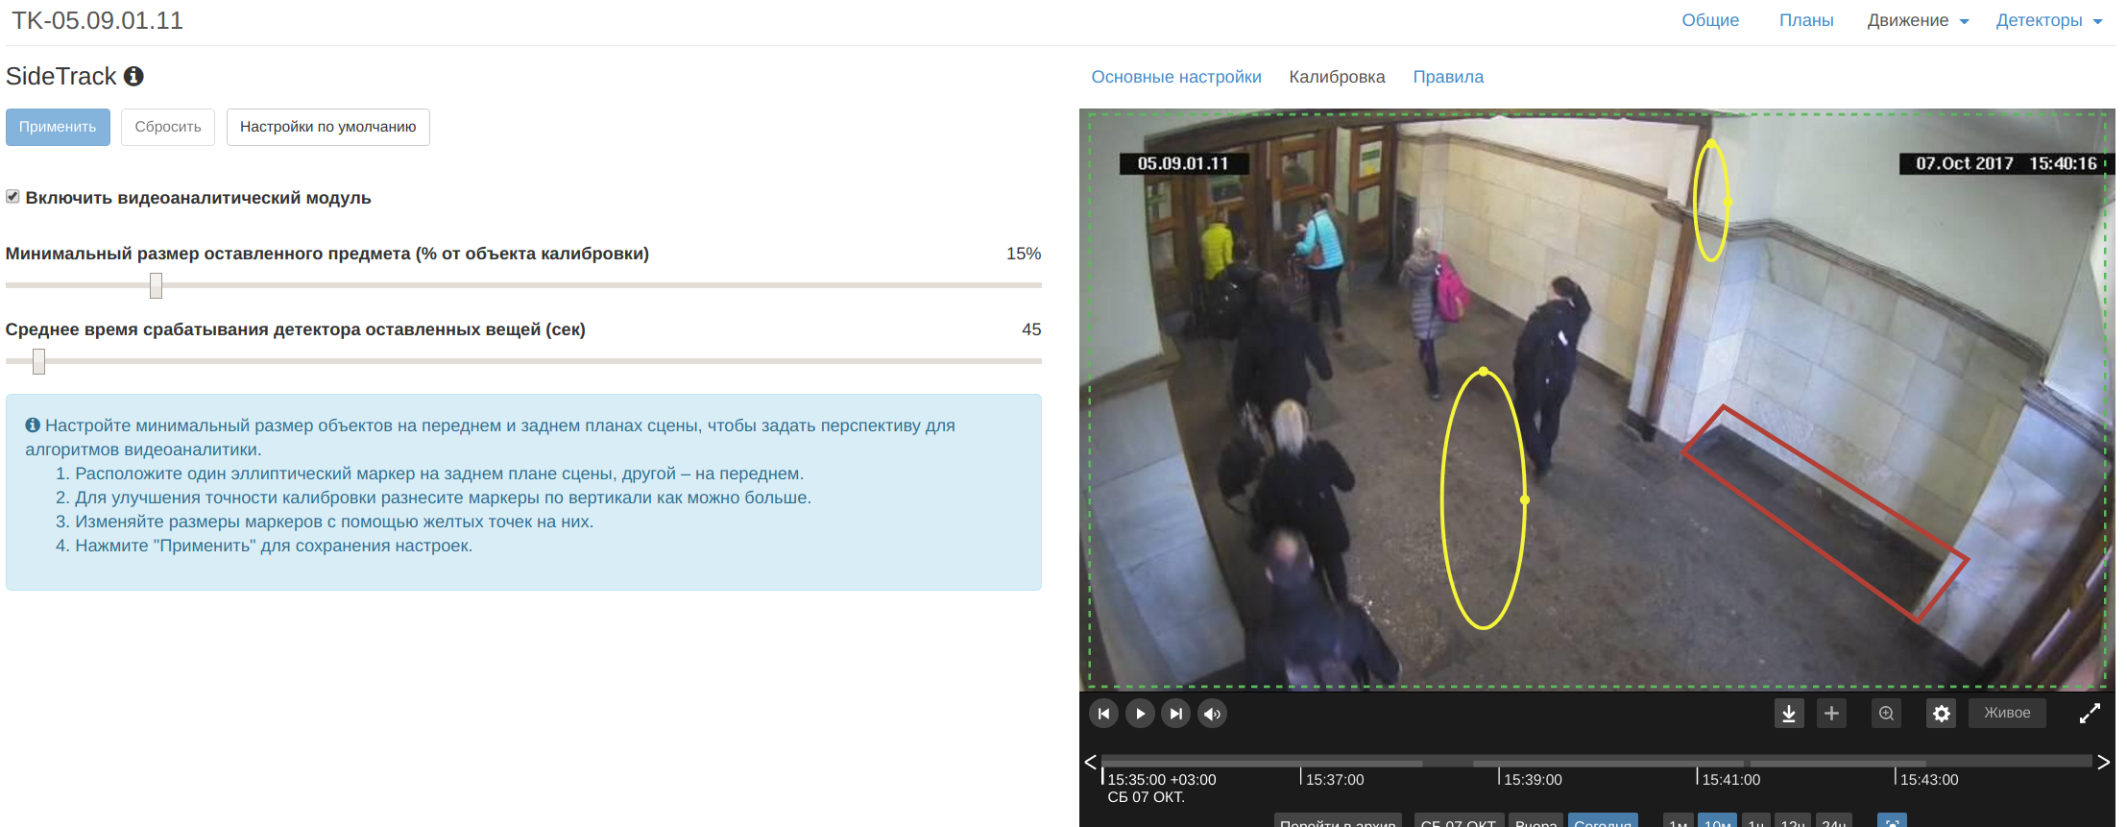Viewport: 2127px width, 827px height.
Task: Open the Правила tab
Action: [1448, 77]
